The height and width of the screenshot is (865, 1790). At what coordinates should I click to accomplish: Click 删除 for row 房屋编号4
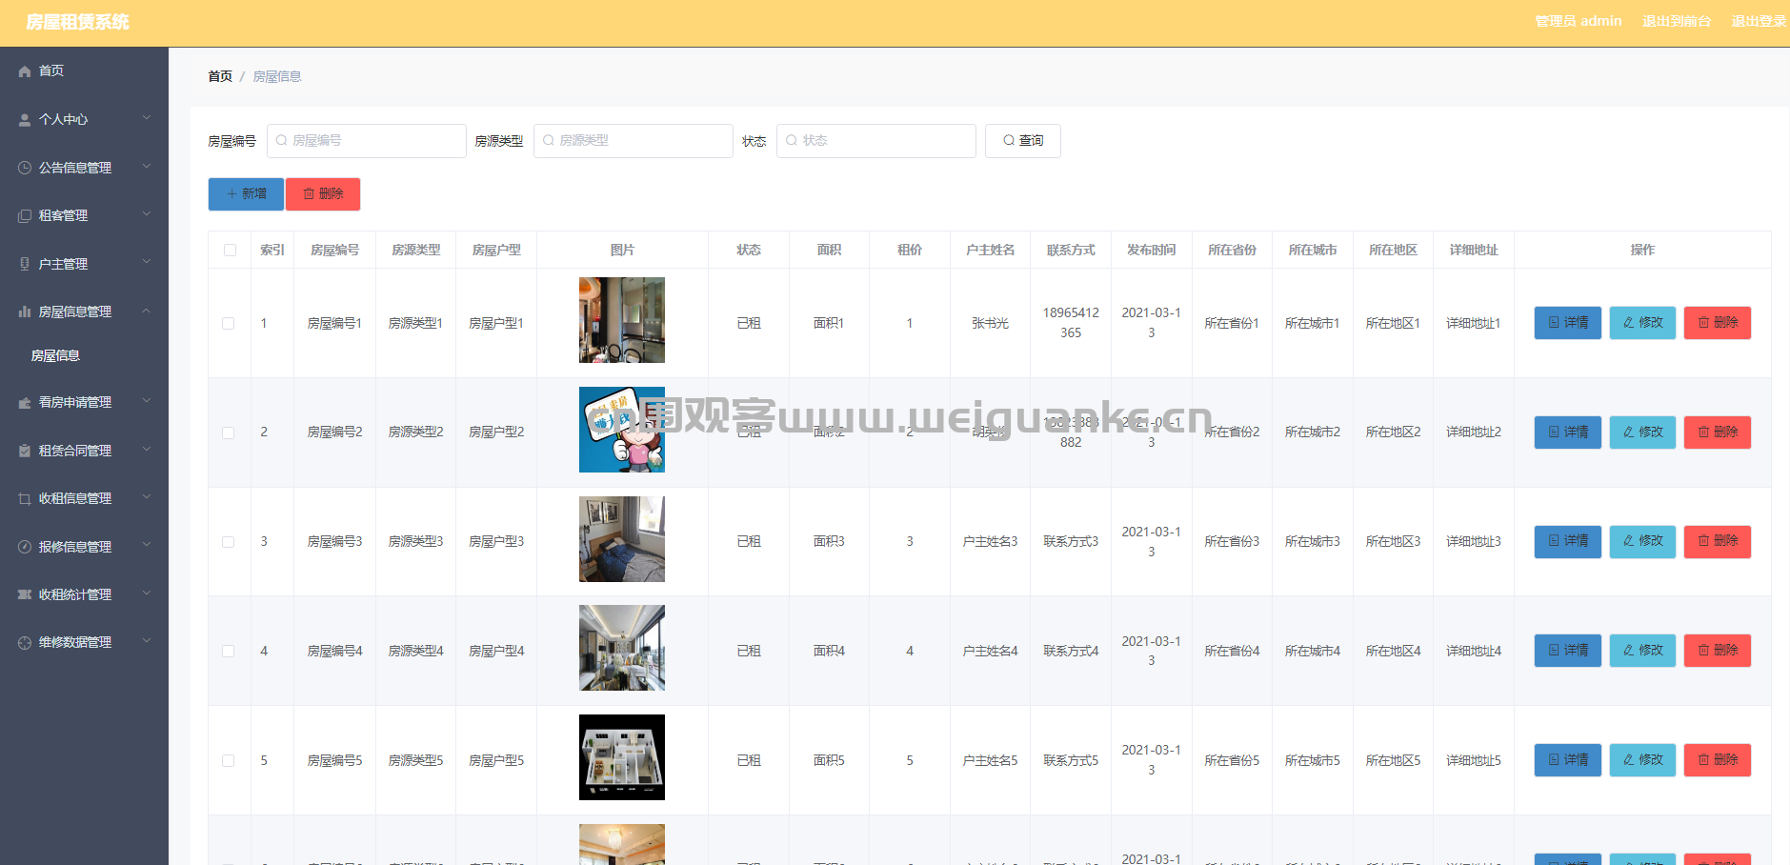click(1718, 651)
